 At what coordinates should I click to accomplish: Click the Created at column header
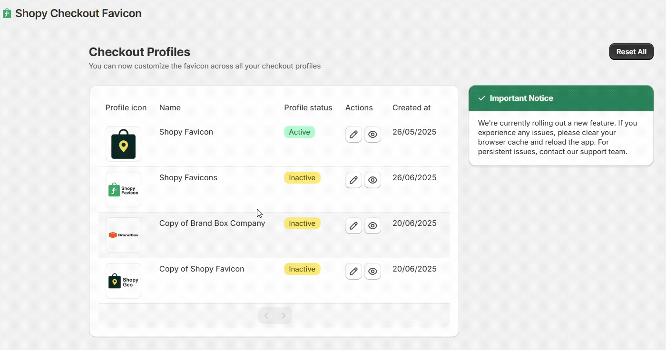click(411, 107)
